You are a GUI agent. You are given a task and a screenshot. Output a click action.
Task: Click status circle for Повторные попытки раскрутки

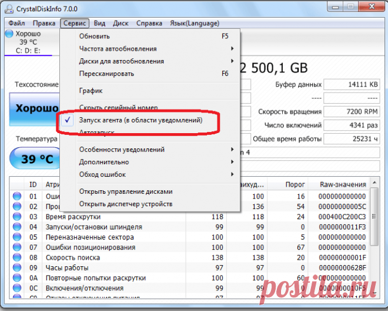pyautogui.click(x=17, y=277)
